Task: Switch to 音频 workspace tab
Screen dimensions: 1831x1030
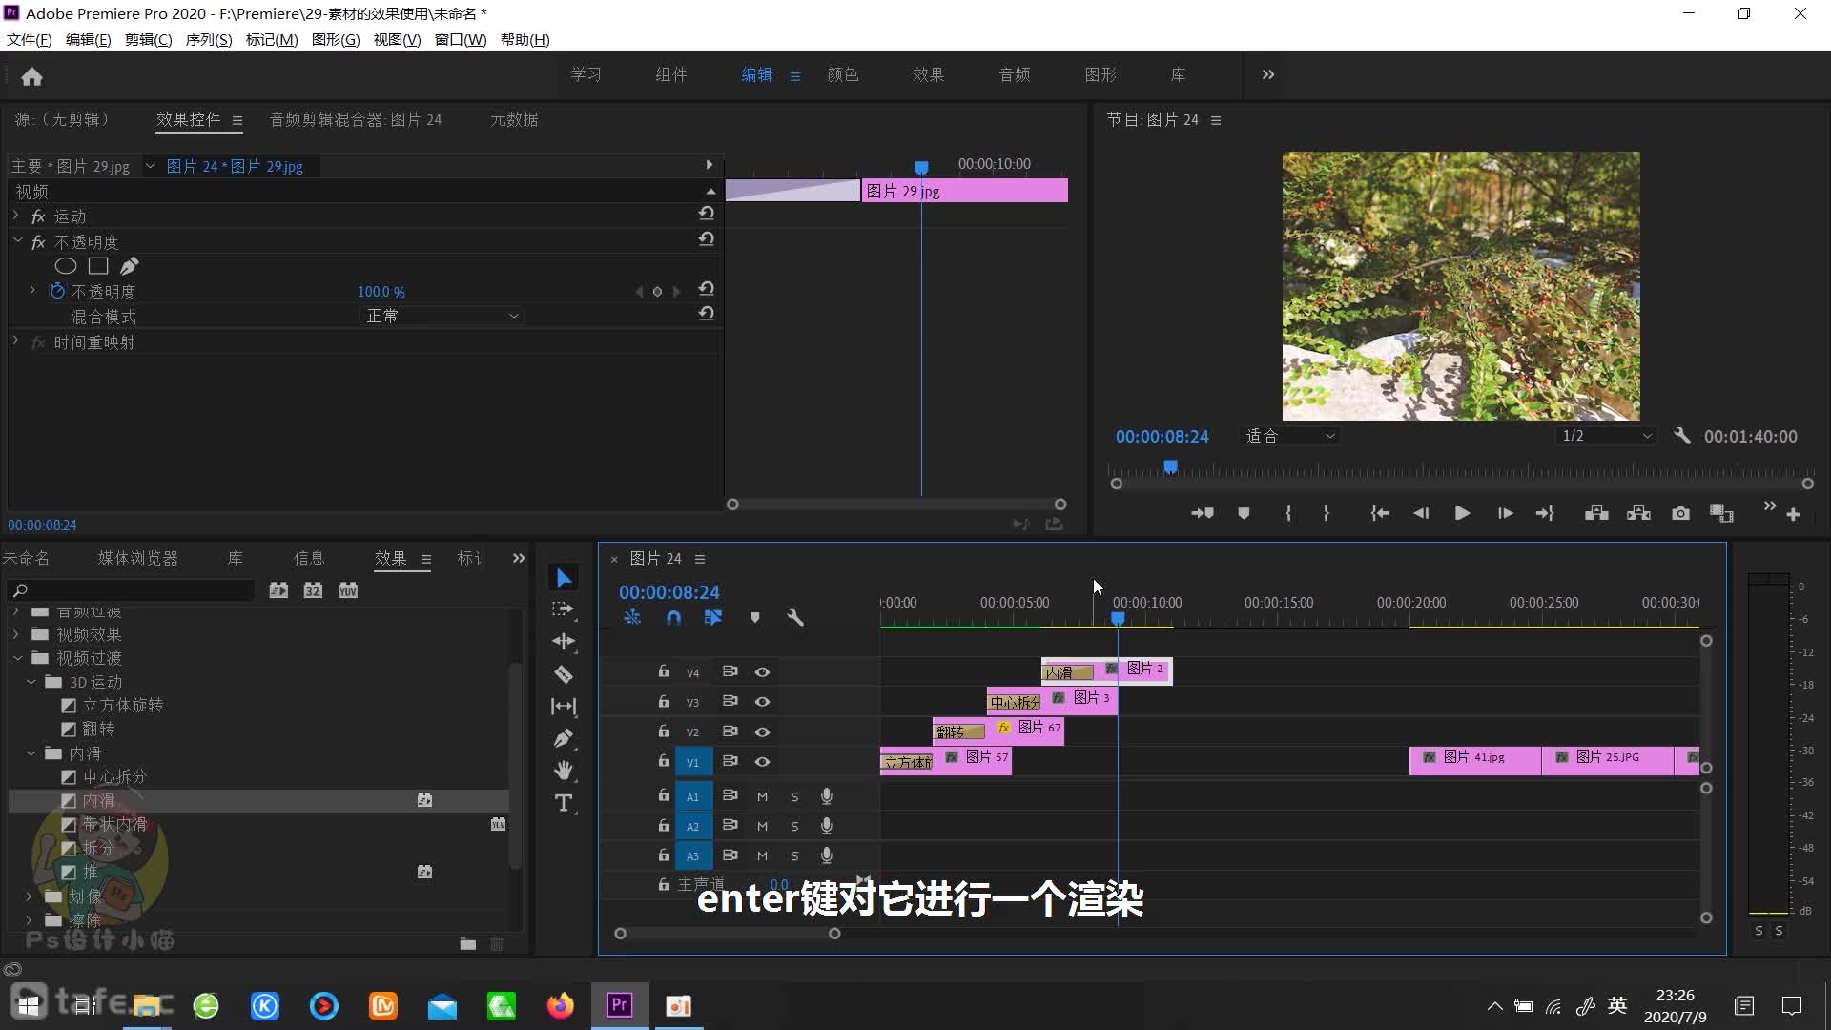Action: tap(1015, 74)
